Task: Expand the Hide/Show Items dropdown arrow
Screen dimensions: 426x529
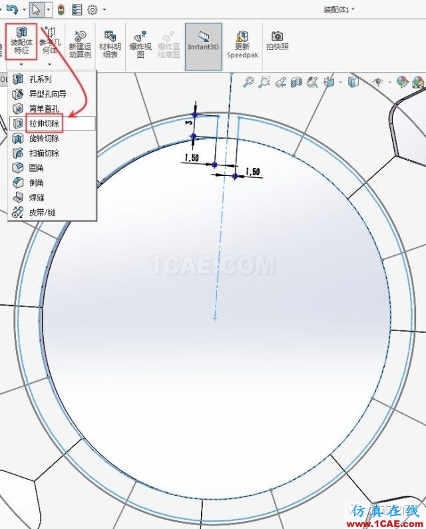Action: (x=390, y=83)
